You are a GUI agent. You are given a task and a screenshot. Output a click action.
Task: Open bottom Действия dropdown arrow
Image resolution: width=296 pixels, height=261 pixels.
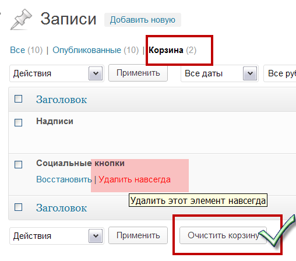(96, 236)
